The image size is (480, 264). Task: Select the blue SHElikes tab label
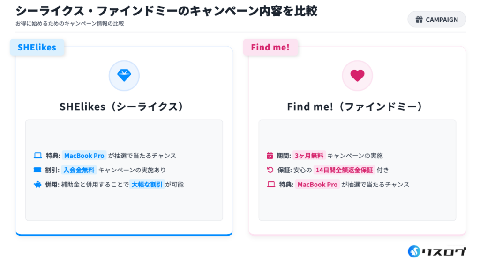point(37,47)
